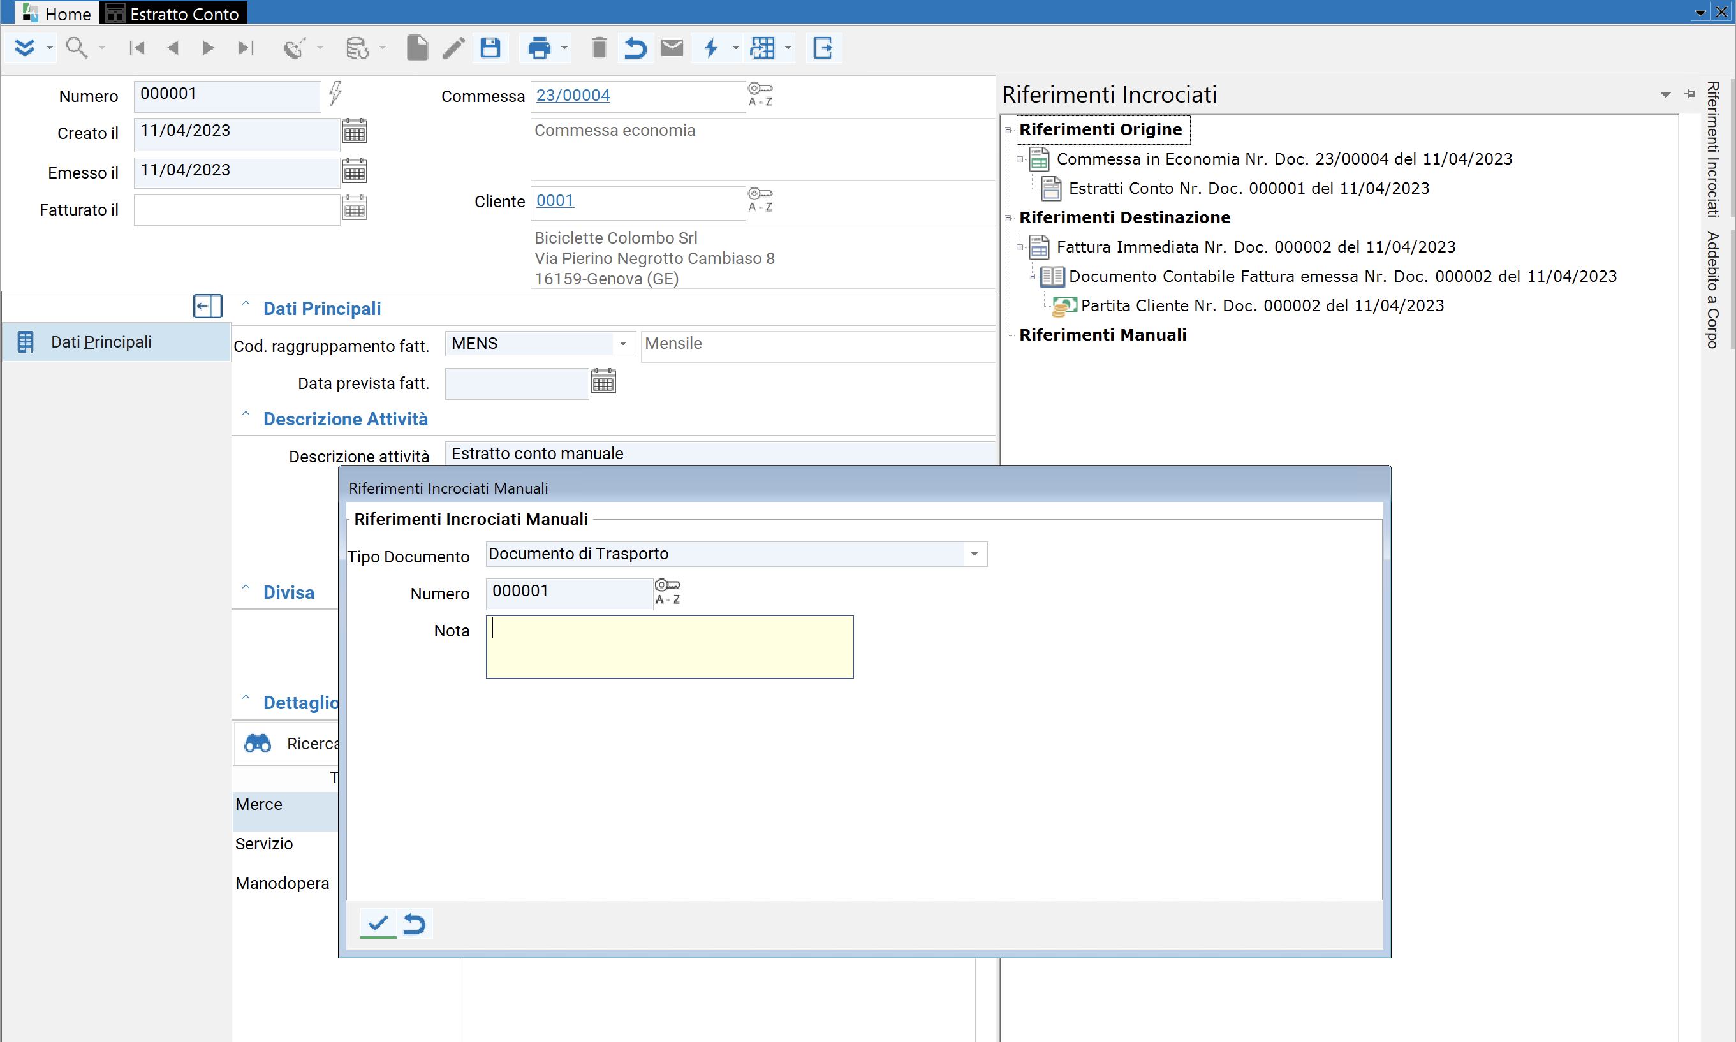Viewport: 1736px width, 1042px height.
Task: Collapse the left sidebar panel icon
Action: pyautogui.click(x=207, y=306)
